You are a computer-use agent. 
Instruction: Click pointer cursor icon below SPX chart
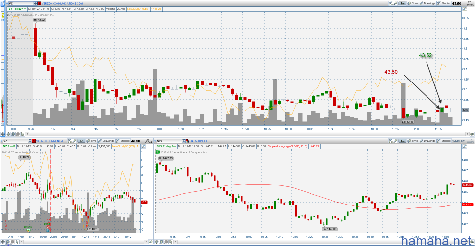171,242
